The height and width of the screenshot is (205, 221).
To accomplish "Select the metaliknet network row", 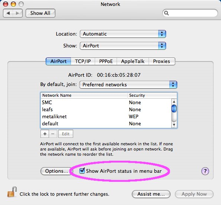I will 106,116.
